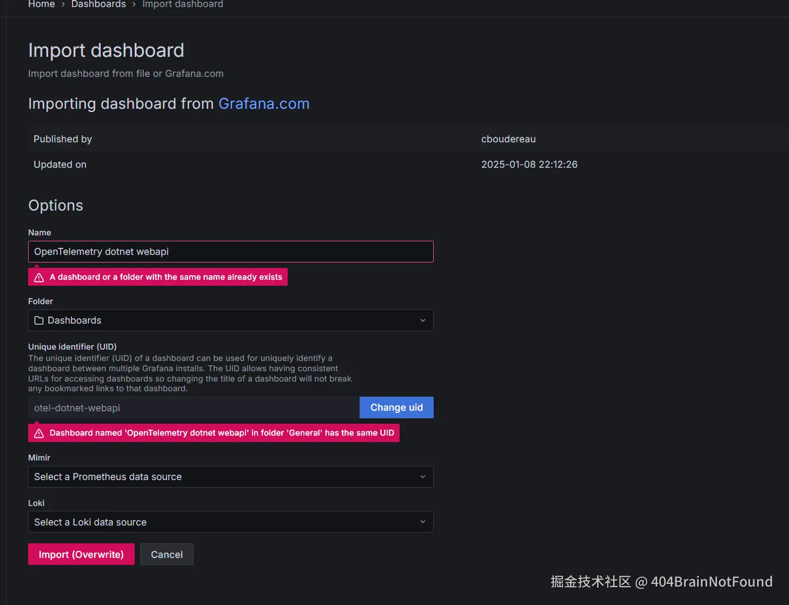Image resolution: width=789 pixels, height=605 pixels.
Task: Click warning icon in same UID error
Action: coord(39,433)
